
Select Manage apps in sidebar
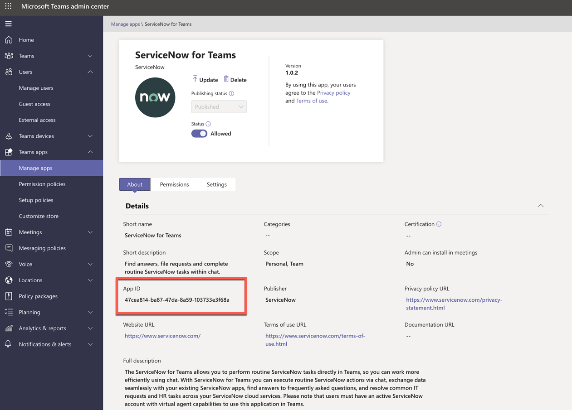pyautogui.click(x=52, y=168)
